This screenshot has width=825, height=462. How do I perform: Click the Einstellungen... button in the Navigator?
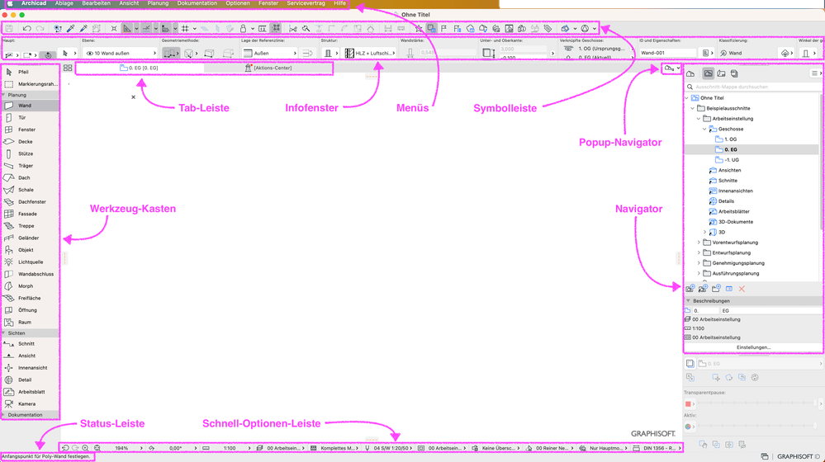point(753,347)
